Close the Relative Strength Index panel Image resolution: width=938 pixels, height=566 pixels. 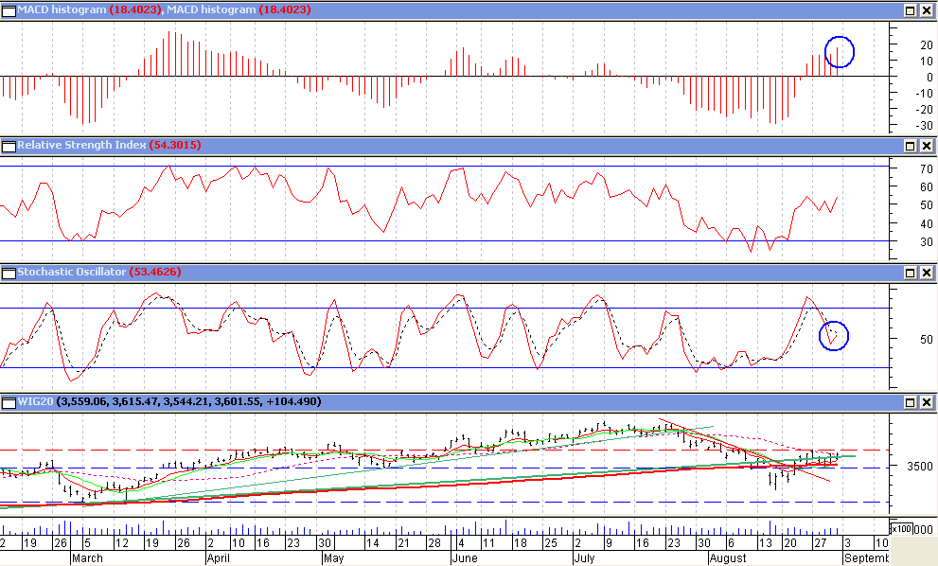pyautogui.click(x=926, y=146)
